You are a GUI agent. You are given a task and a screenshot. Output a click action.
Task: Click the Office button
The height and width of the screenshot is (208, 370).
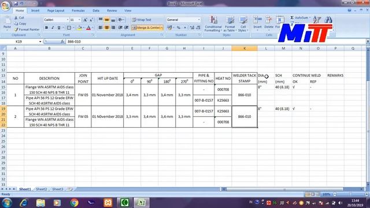5,6
